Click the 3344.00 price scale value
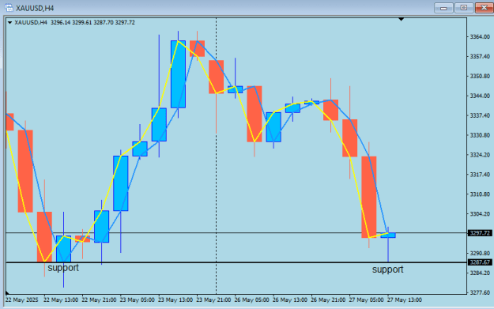Viewport: 494px width, 309px height. click(x=480, y=96)
